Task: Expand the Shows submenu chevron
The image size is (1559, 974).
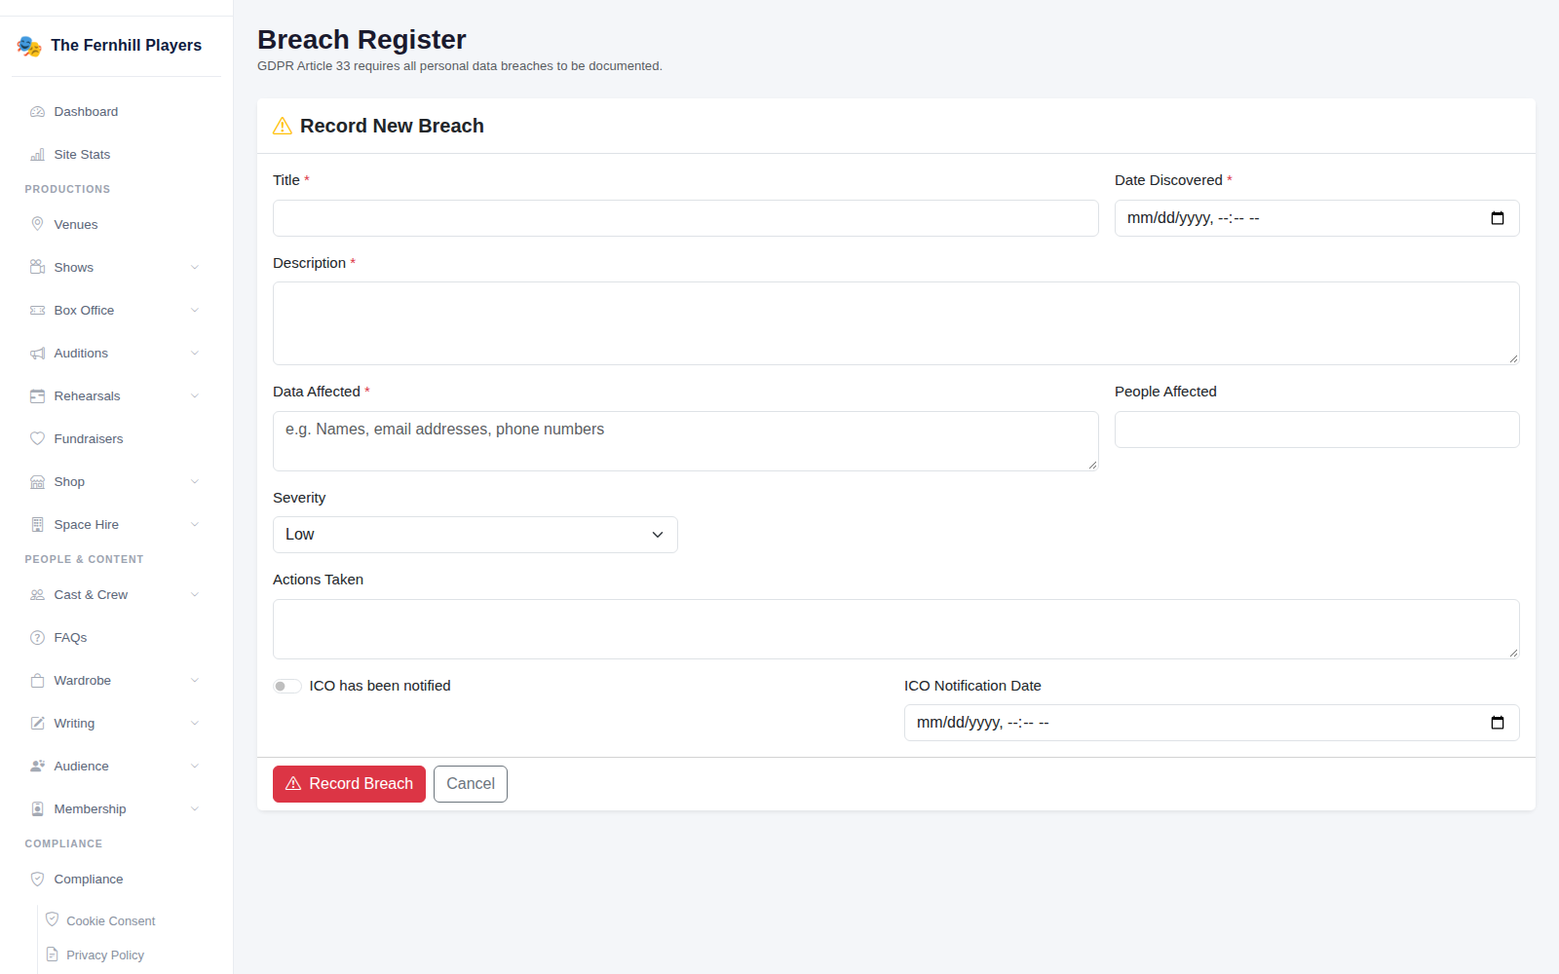Action: (x=195, y=268)
